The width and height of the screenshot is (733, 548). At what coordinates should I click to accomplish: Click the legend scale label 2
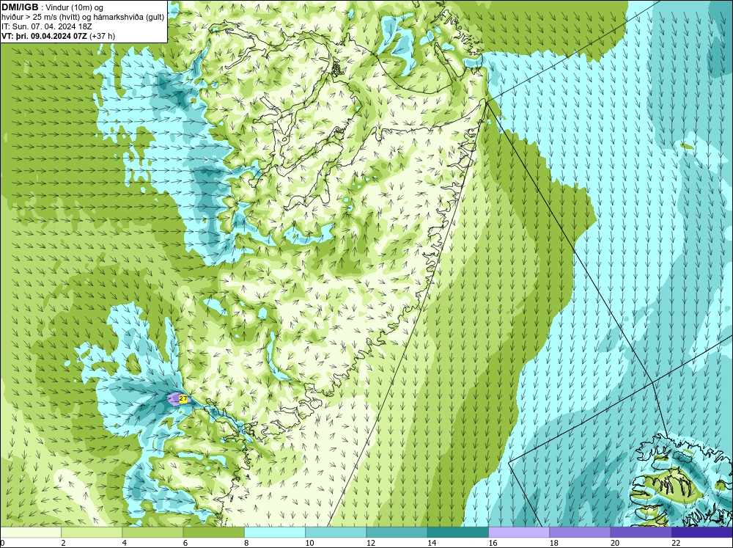click(63, 543)
